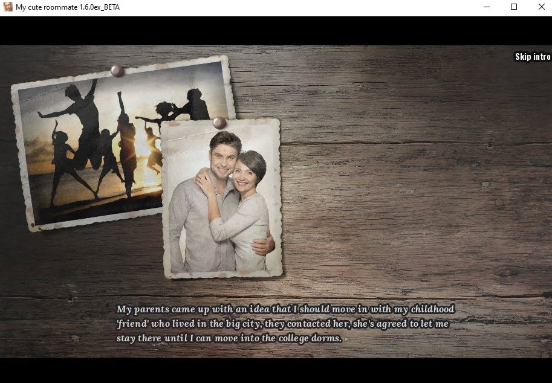Maximize the game window
Screen dimensions: 552x383
click(x=514, y=7)
